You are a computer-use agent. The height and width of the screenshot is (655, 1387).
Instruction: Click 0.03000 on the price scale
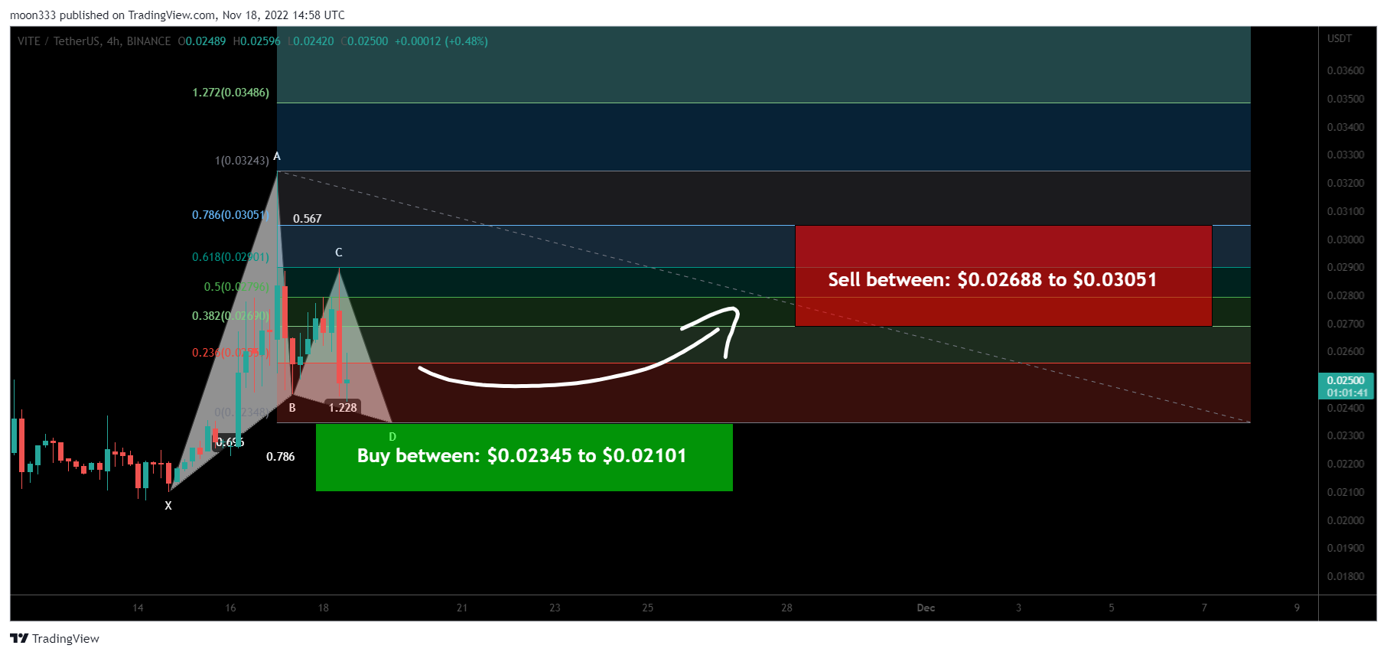1346,240
